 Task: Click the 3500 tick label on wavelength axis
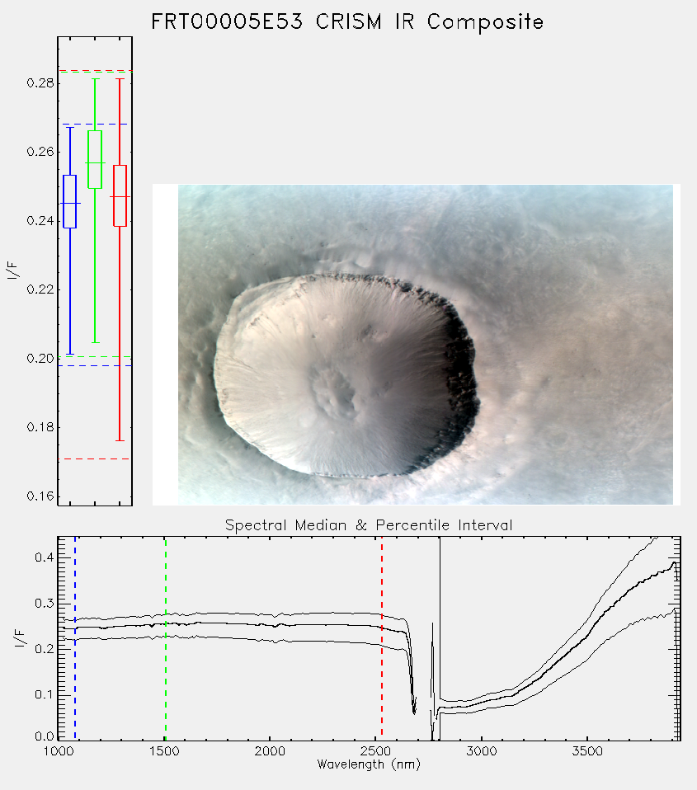click(587, 751)
